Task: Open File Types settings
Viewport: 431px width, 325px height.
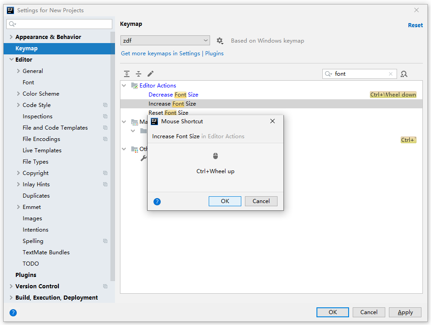Action: click(35, 161)
